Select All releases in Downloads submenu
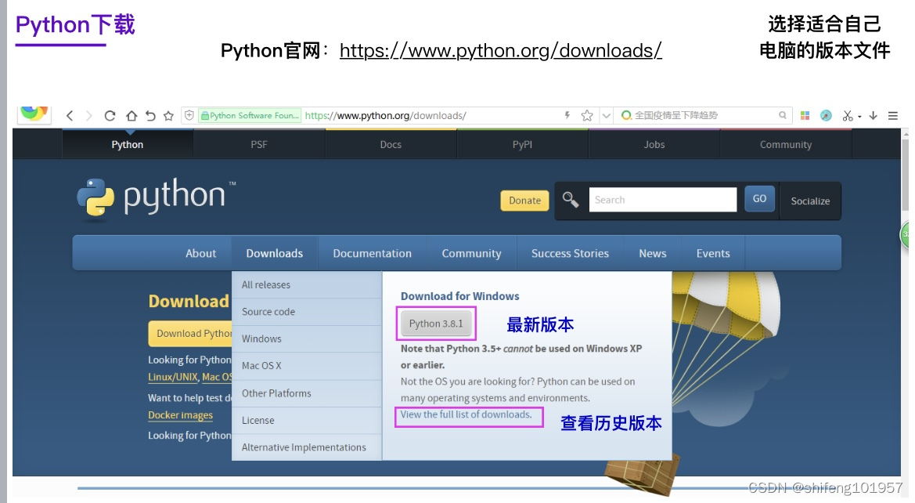 click(307, 284)
